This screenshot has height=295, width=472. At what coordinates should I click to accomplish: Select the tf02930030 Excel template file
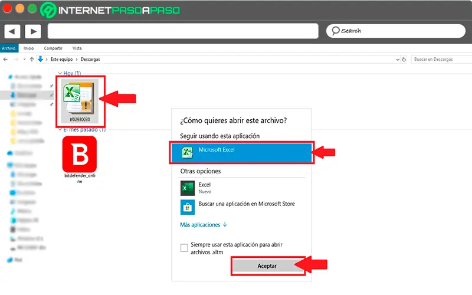(x=80, y=101)
